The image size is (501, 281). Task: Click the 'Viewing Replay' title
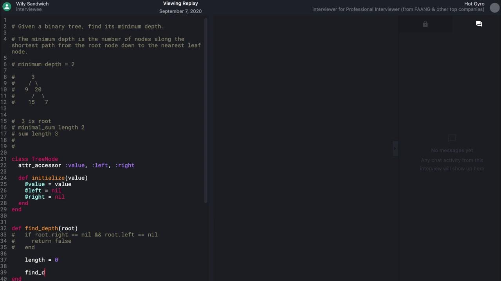[180, 4]
